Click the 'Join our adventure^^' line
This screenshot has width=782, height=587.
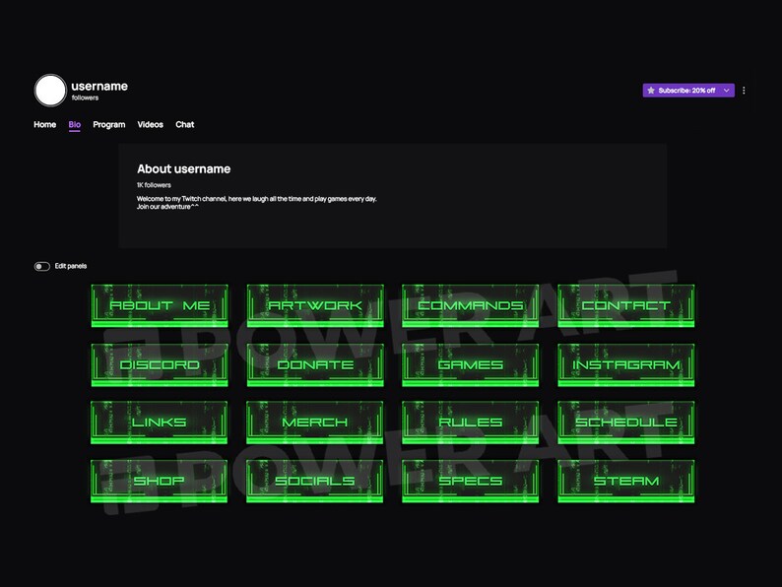click(x=167, y=207)
